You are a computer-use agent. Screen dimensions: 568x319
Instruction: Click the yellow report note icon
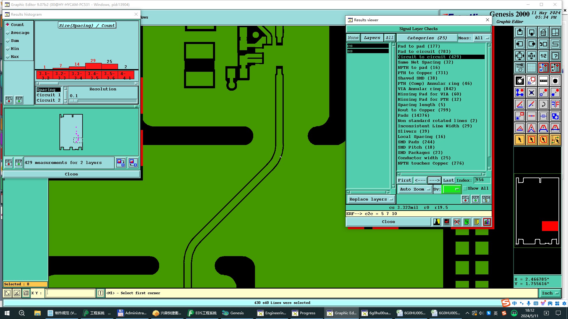477,222
